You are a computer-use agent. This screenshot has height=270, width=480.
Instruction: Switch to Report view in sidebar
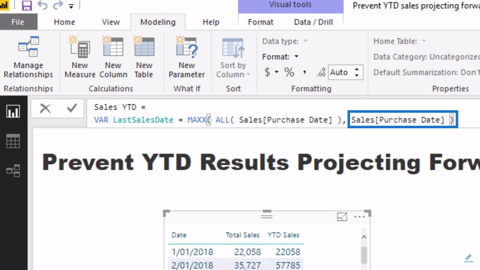pyautogui.click(x=13, y=111)
